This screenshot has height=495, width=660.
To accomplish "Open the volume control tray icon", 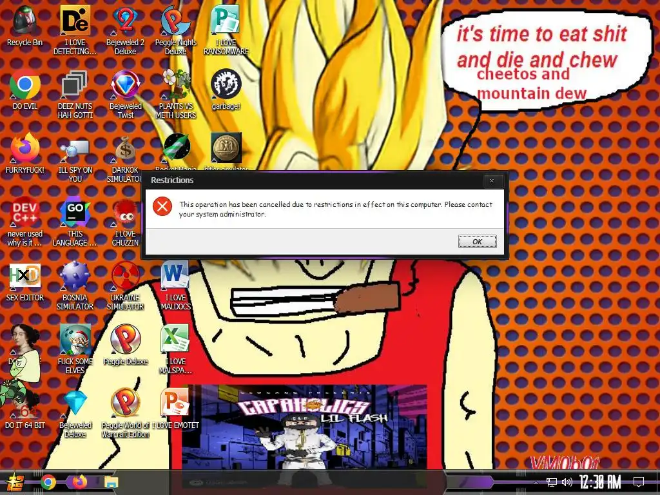I will (x=567, y=482).
